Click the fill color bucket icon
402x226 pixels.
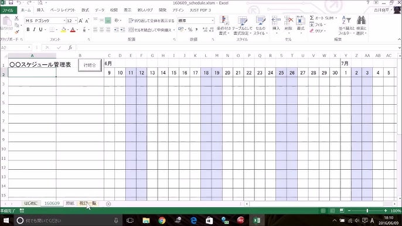63,30
